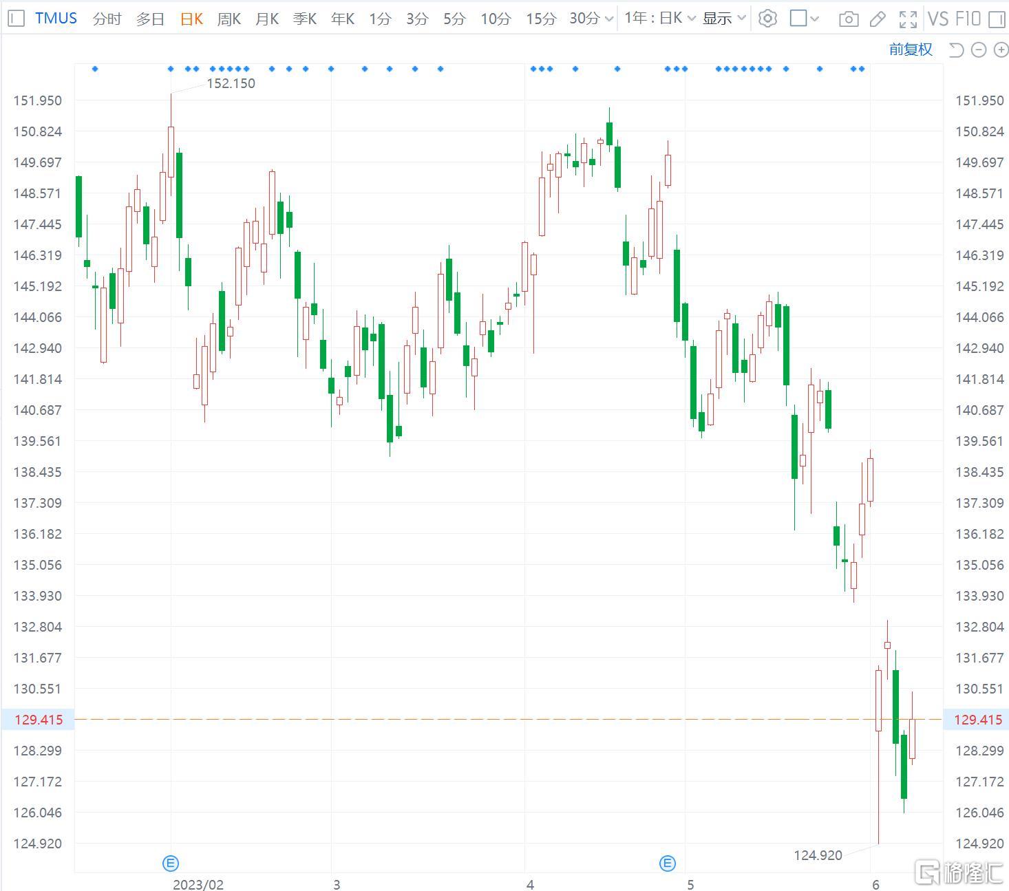Select the 日K daily candlestick tab
This screenshot has height=891, width=1009.
(191, 19)
